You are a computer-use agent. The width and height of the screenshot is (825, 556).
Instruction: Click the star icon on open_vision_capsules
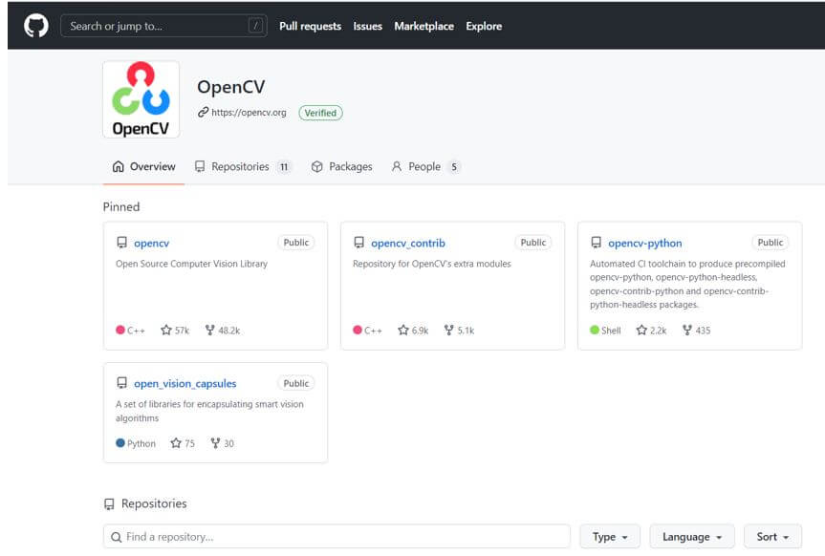pyautogui.click(x=175, y=443)
